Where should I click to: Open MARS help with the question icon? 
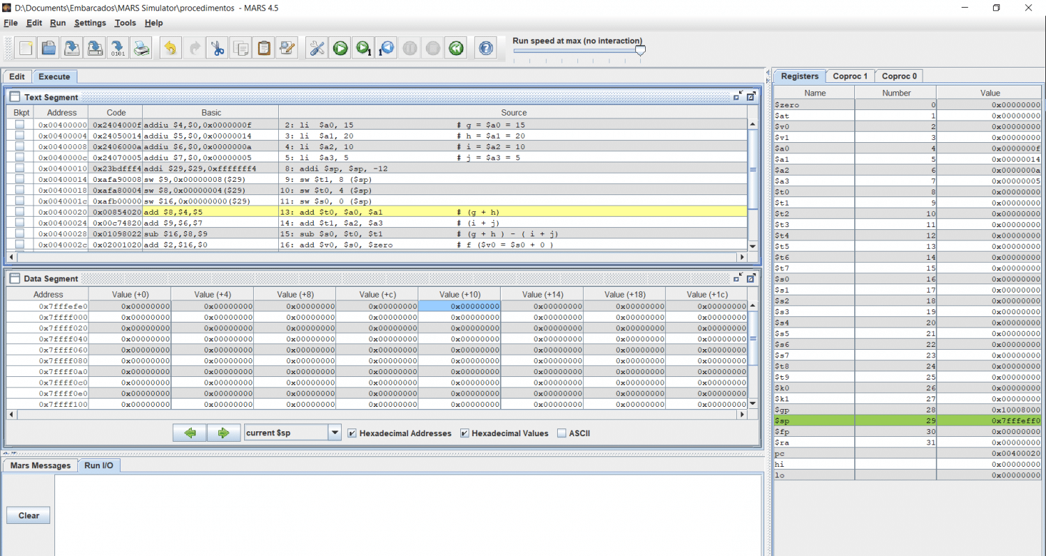pyautogui.click(x=486, y=48)
